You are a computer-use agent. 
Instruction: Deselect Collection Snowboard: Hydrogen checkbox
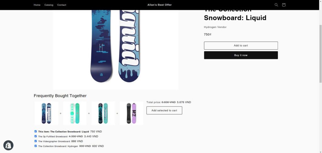36,146
